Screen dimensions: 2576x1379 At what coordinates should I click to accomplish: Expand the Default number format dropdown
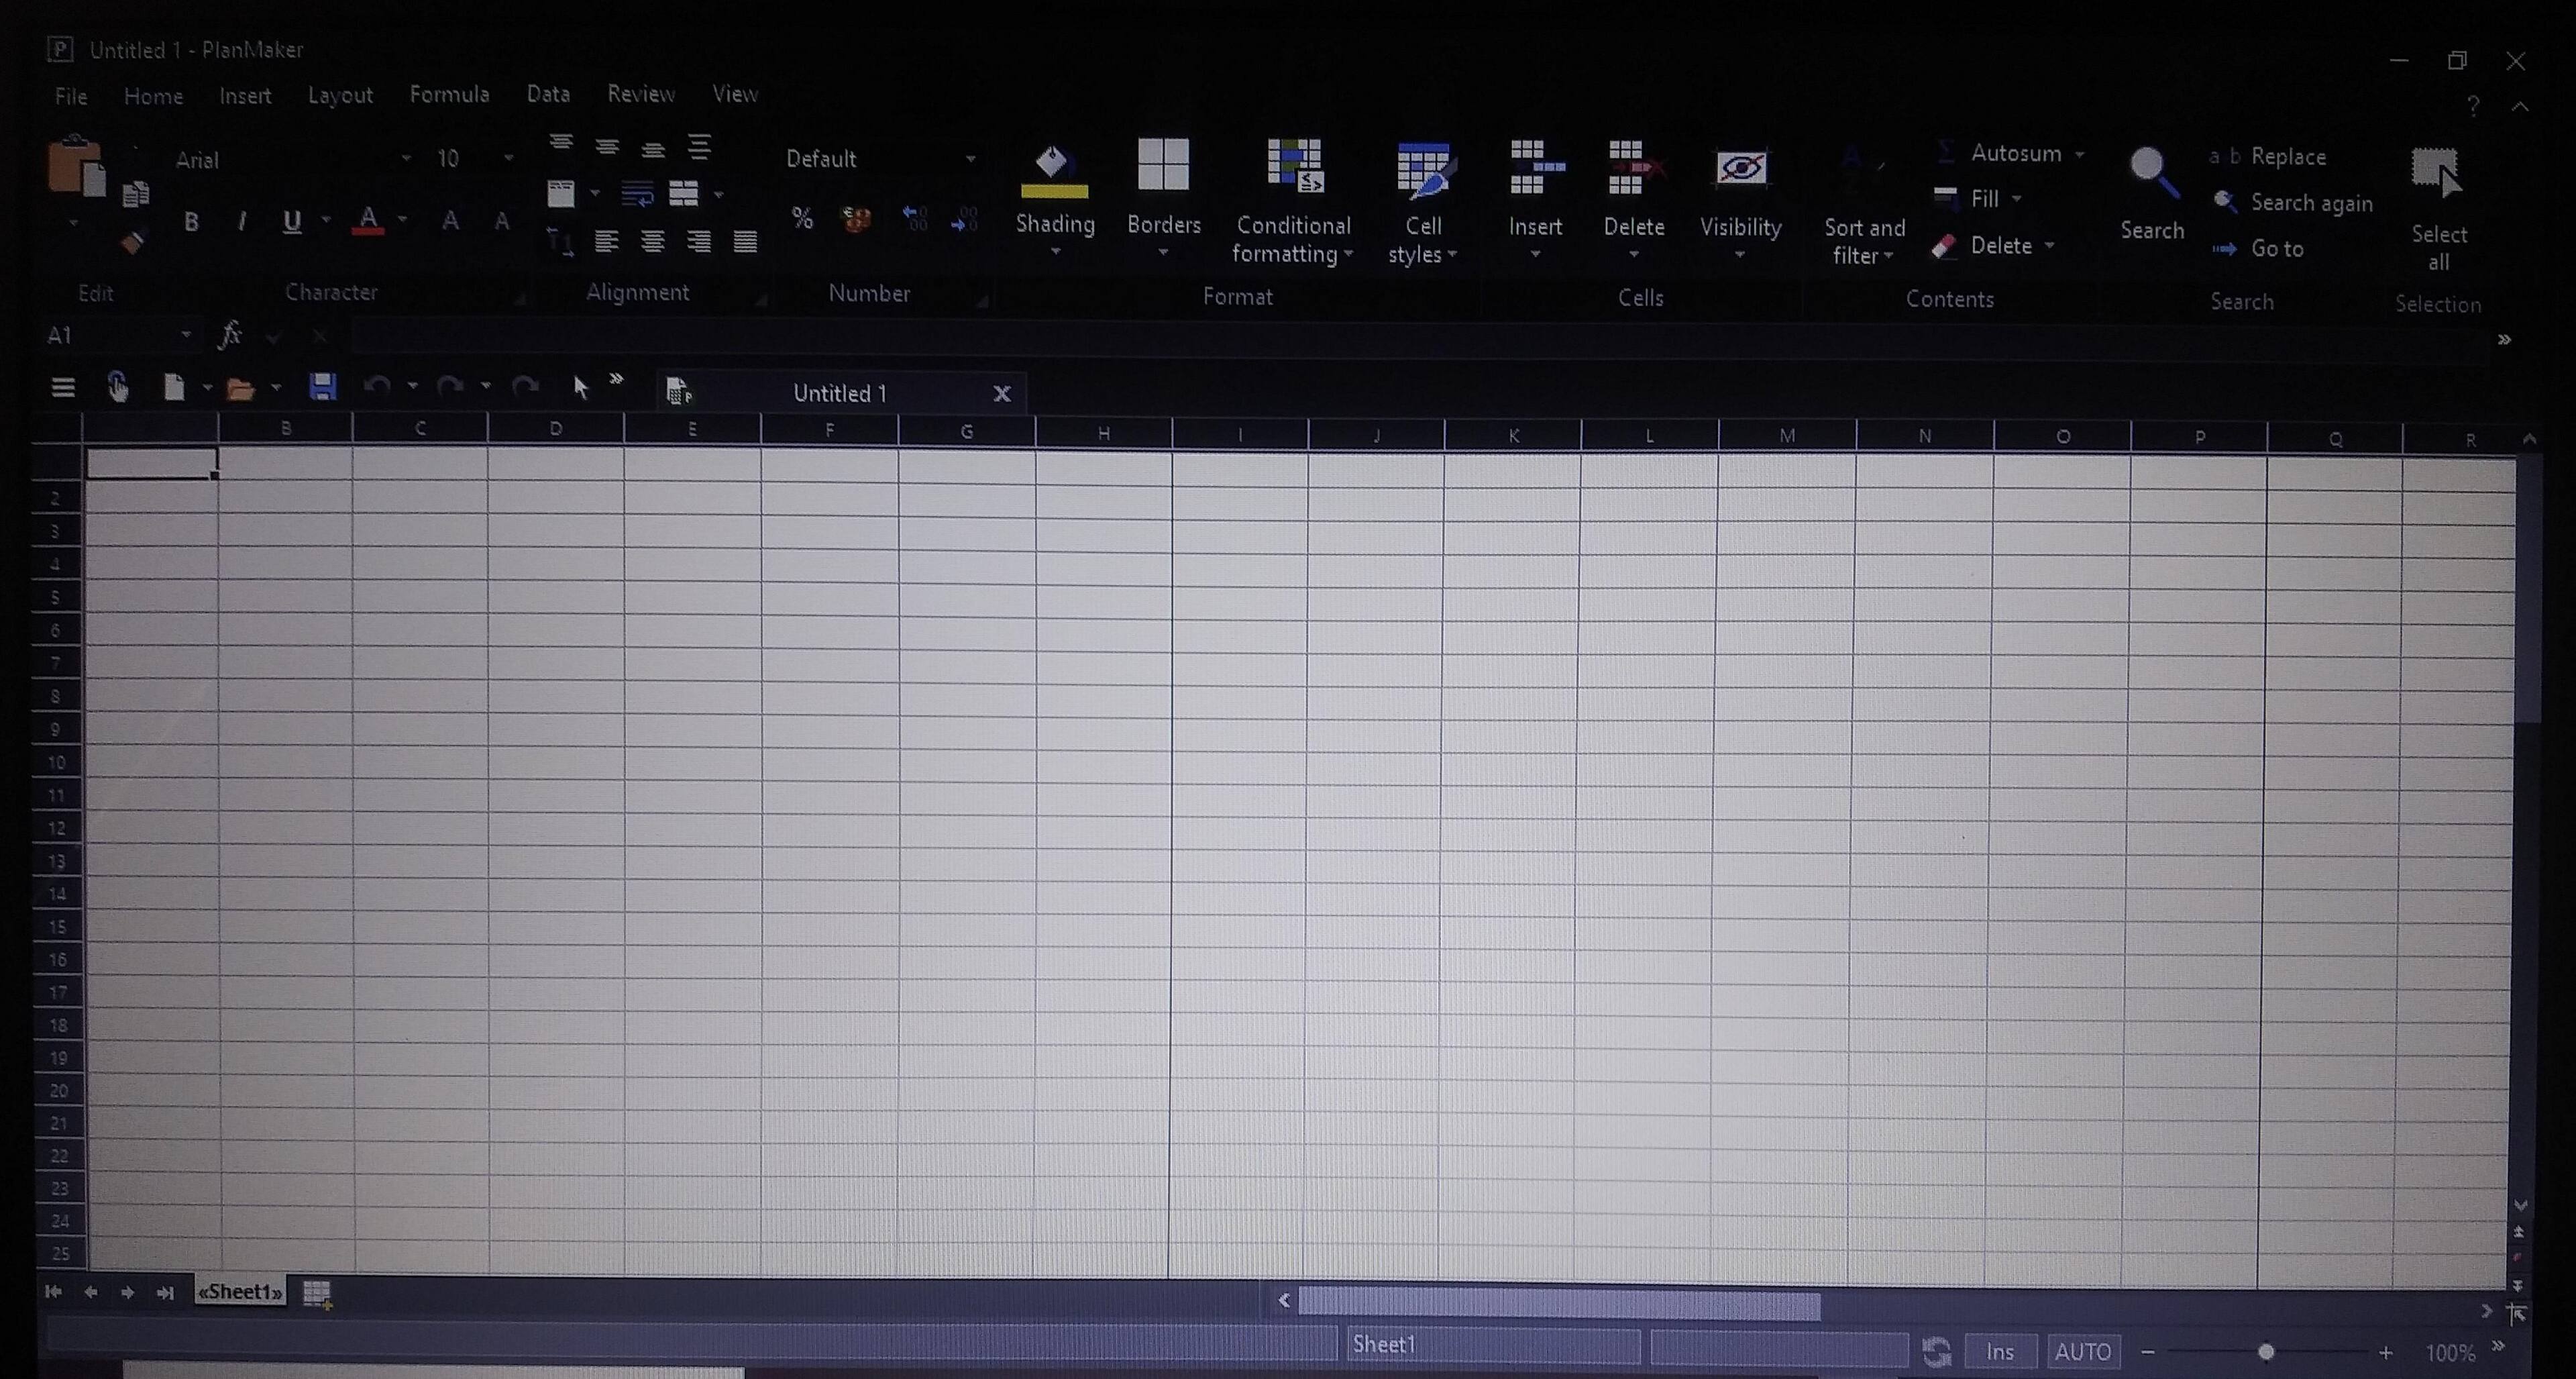pos(969,159)
